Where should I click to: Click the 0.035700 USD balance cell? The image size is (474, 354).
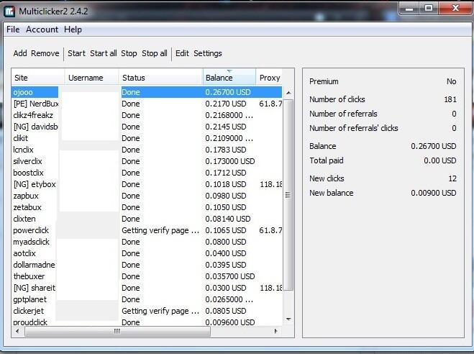[229, 276]
